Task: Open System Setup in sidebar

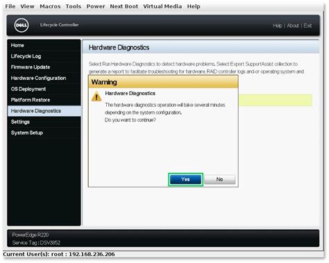Action: (x=44, y=133)
